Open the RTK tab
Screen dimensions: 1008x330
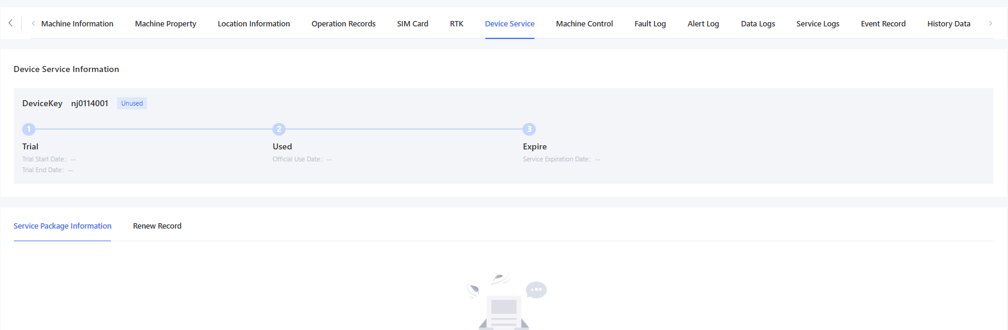456,24
